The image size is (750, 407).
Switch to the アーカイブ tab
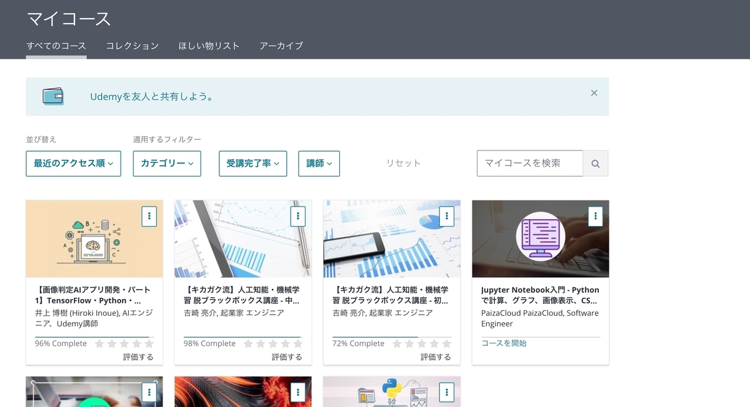(281, 46)
